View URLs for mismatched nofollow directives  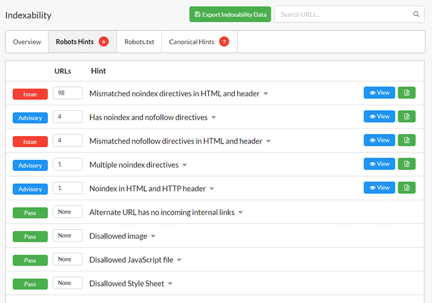pyautogui.click(x=379, y=140)
